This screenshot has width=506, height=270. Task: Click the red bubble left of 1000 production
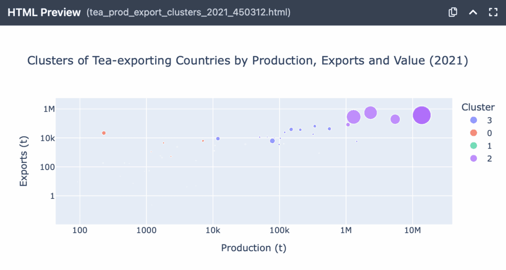pyautogui.click(x=104, y=133)
